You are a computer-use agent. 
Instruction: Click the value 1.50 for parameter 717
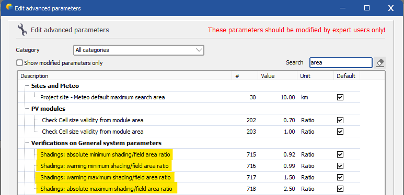click(x=290, y=177)
